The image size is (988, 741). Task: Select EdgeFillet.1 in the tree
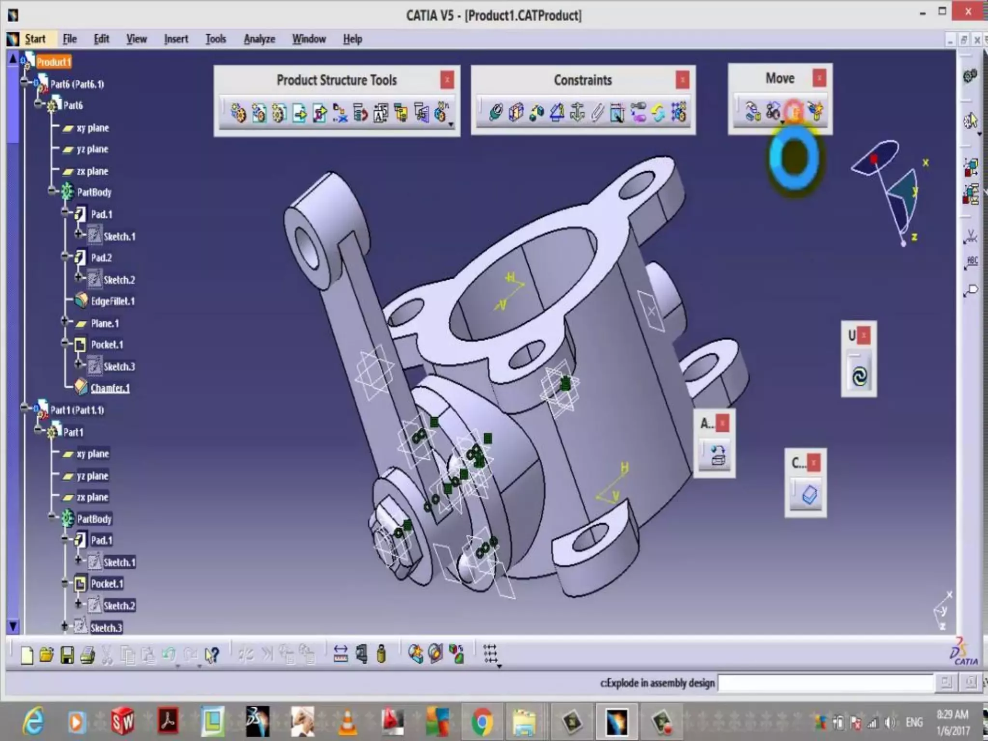(112, 301)
